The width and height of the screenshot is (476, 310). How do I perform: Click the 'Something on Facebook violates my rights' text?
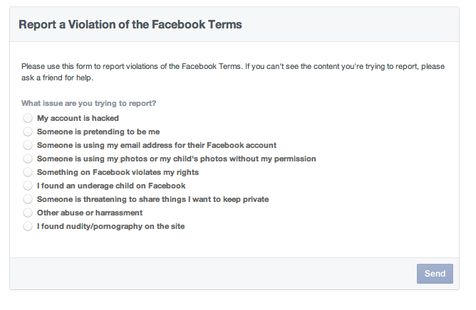(118, 172)
